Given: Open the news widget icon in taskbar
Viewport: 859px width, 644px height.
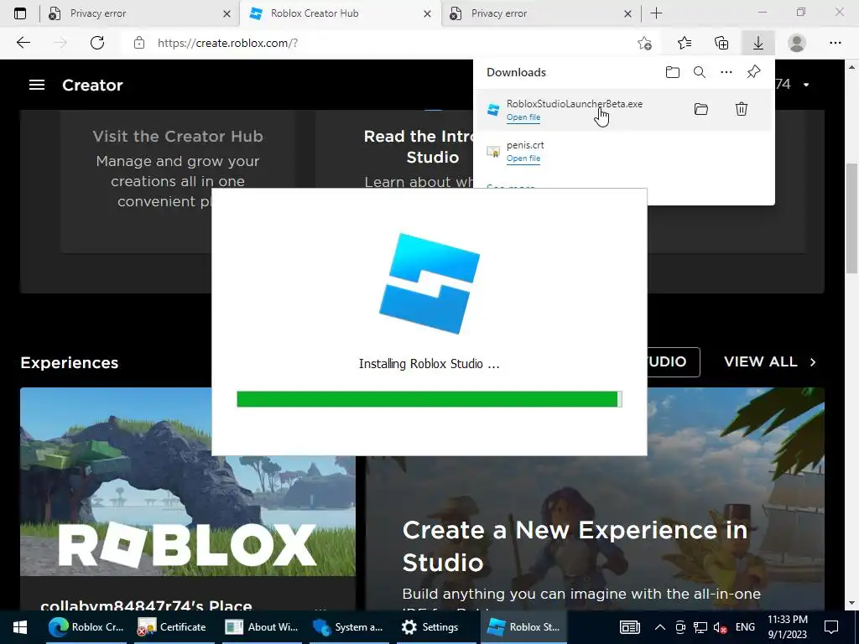Looking at the screenshot, I should (x=630, y=627).
